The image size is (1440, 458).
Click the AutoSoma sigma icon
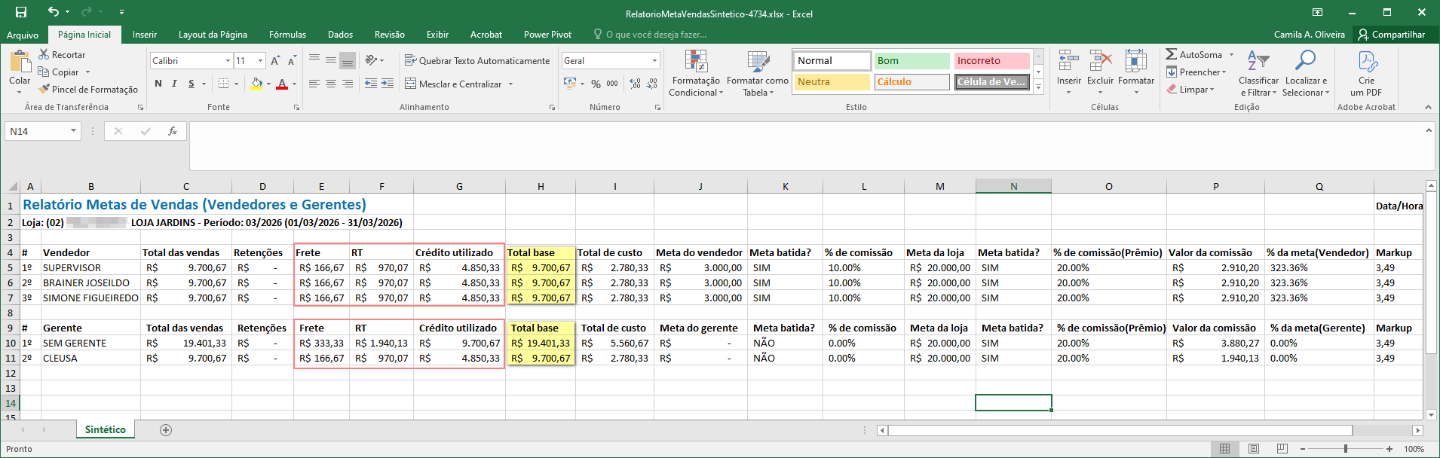click(1171, 54)
